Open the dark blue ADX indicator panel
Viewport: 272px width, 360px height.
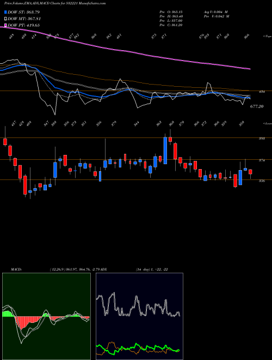(x=139, y=316)
